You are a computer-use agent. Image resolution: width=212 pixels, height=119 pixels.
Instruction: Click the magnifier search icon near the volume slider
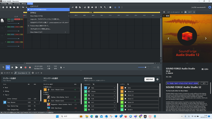pos(158,67)
